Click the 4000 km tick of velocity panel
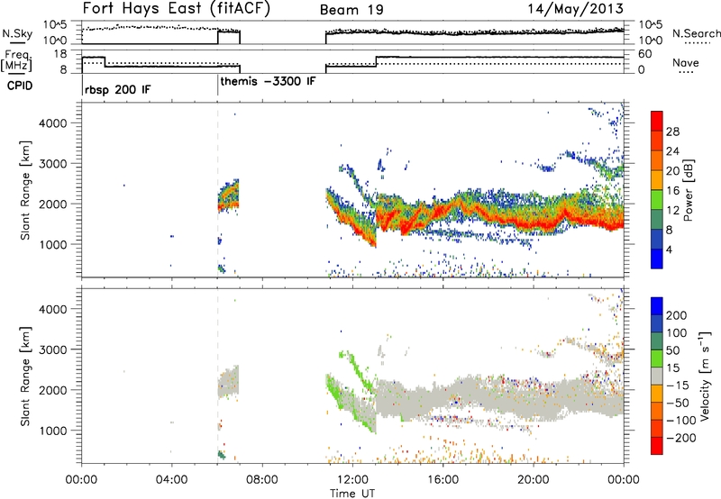The width and height of the screenshot is (721, 499). click(x=53, y=309)
